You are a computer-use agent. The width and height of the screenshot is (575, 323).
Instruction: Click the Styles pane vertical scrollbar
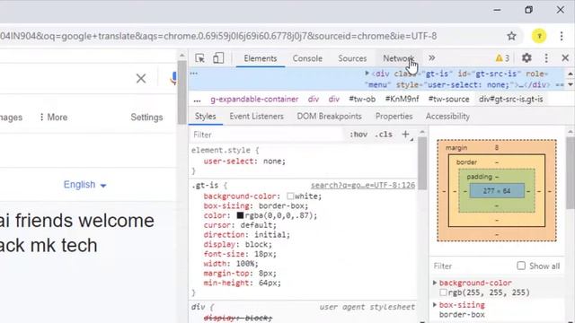pyautogui.click(x=422, y=163)
